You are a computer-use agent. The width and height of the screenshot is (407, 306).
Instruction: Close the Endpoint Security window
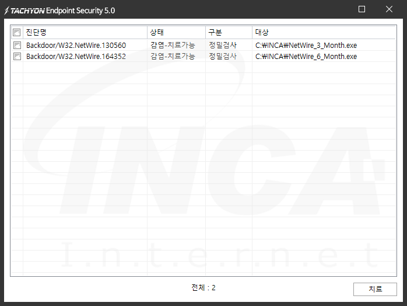point(389,9)
